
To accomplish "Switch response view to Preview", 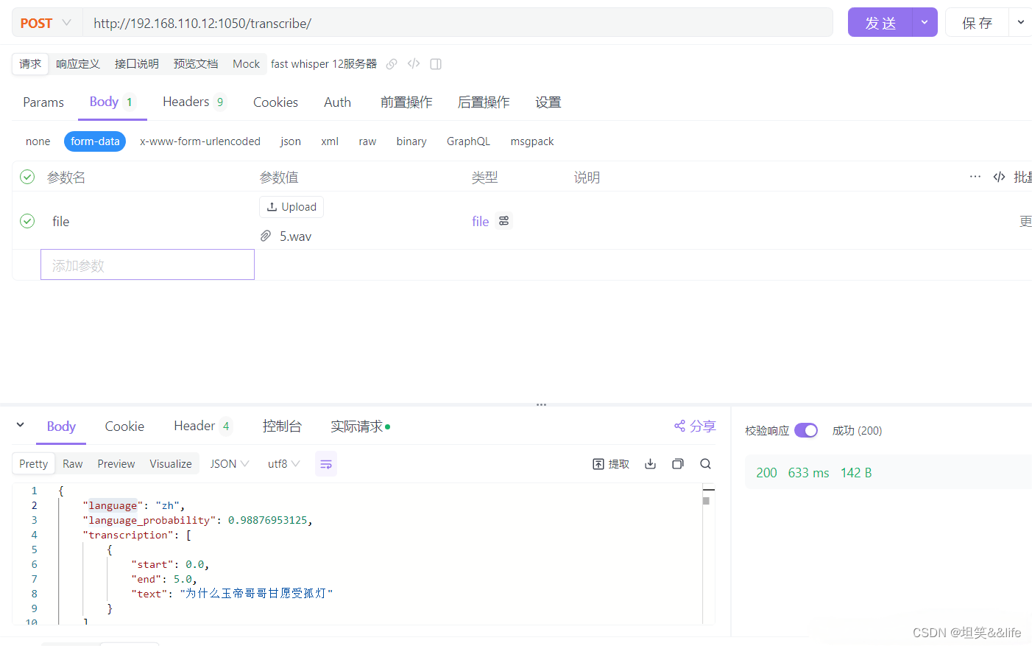I will [116, 464].
